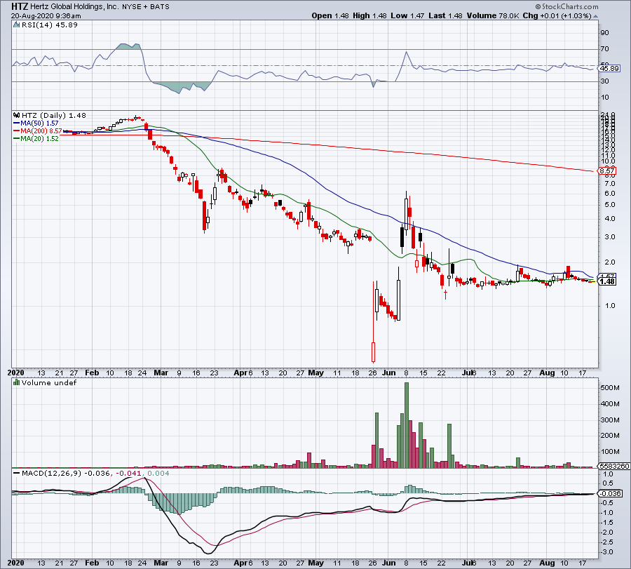Image resolution: width=631 pixels, height=569 pixels.
Task: Click the candlestick icon beside HTZ (Daily)
Action: 17,115
